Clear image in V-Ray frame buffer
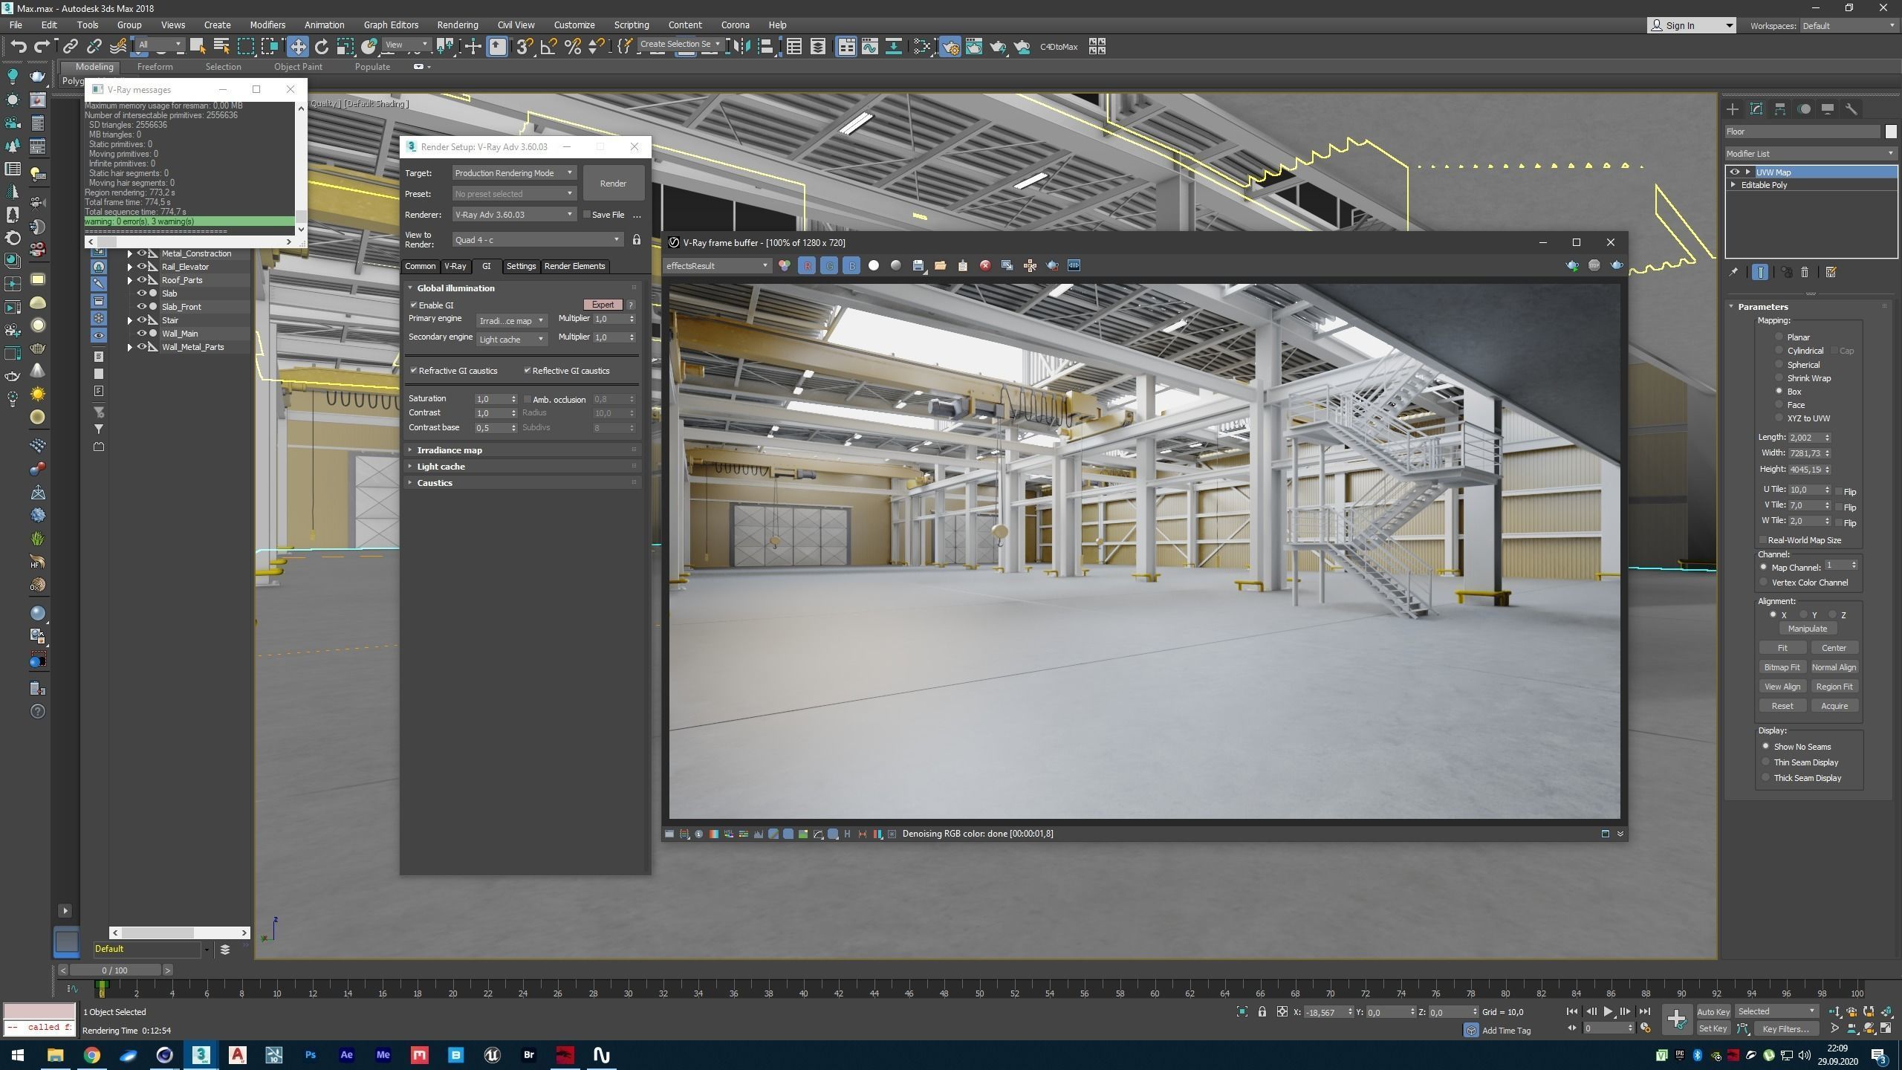Screen dimensions: 1902x1070 [x=985, y=265]
